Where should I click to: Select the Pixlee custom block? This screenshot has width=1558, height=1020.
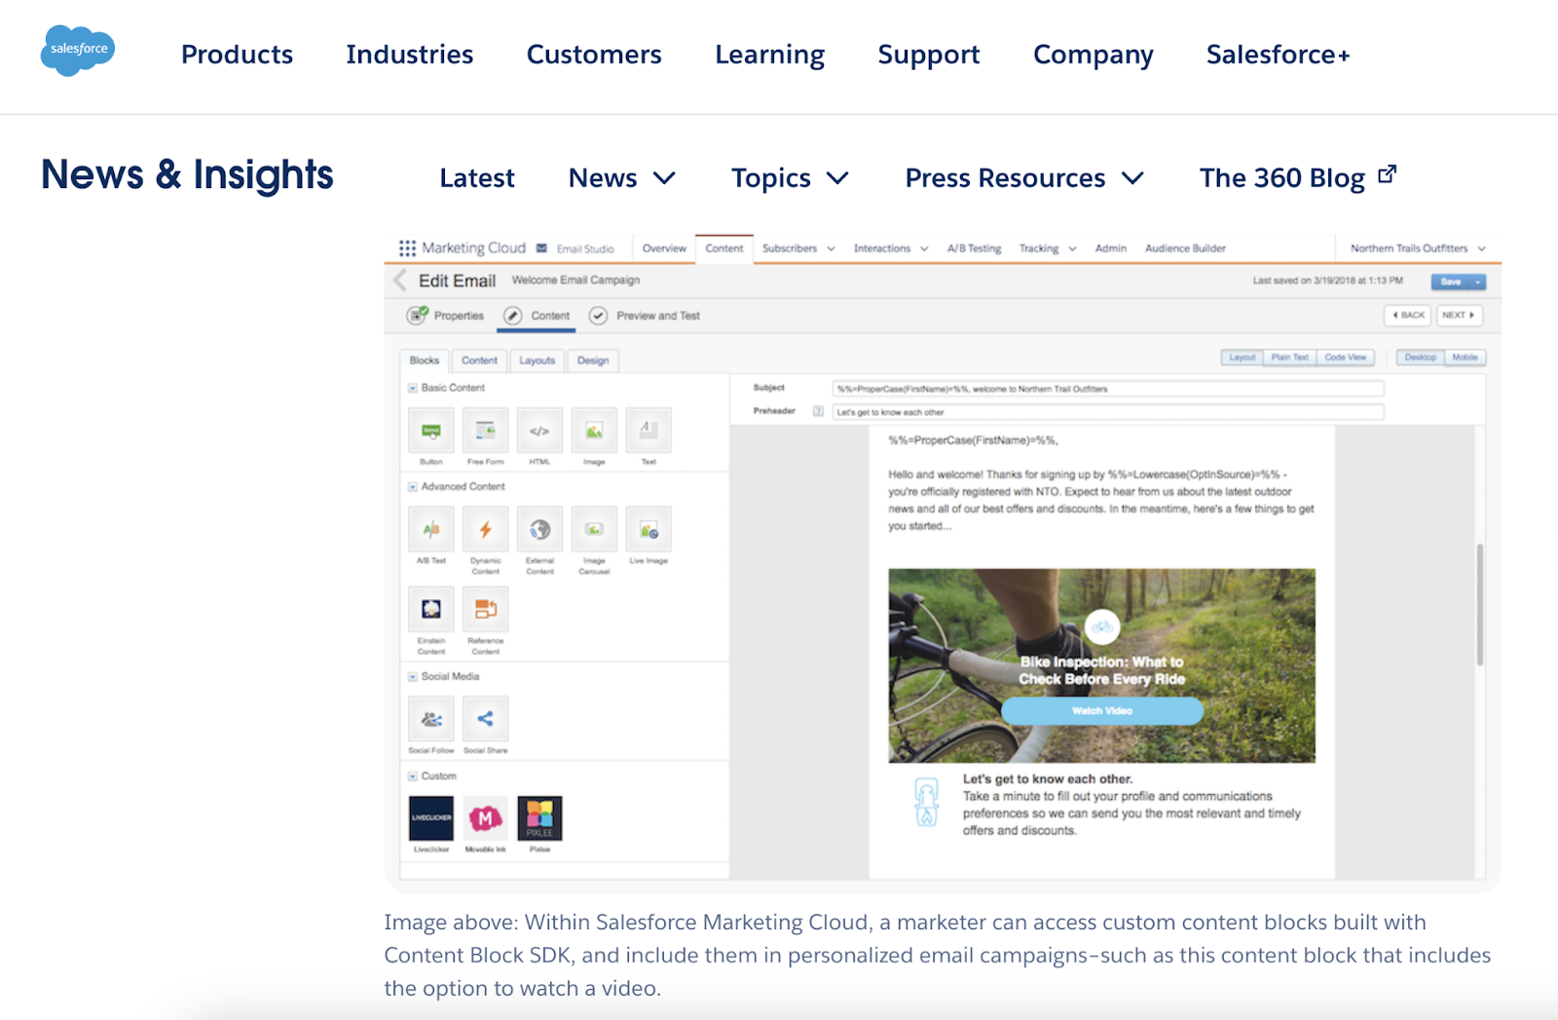point(540,819)
